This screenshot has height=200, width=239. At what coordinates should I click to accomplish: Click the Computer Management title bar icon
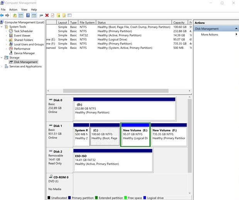point(2,3)
